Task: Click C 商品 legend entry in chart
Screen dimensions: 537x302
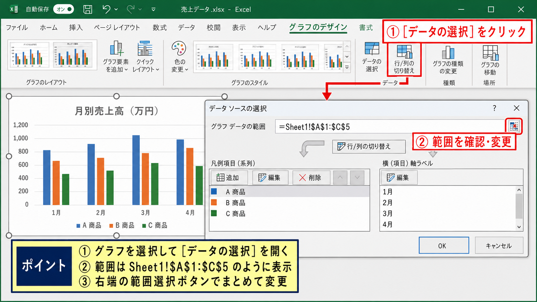Action: coord(154,225)
